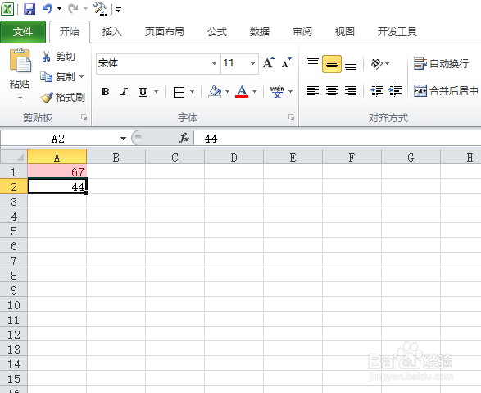Viewport: 481px width, 393px height.
Task: Open the font name 宋体 dropdown
Action: tap(214, 64)
